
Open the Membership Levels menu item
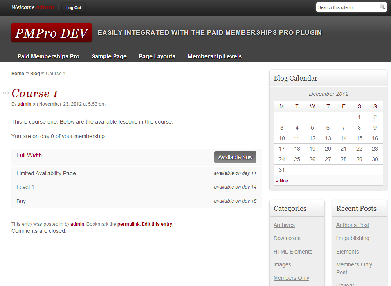point(215,56)
